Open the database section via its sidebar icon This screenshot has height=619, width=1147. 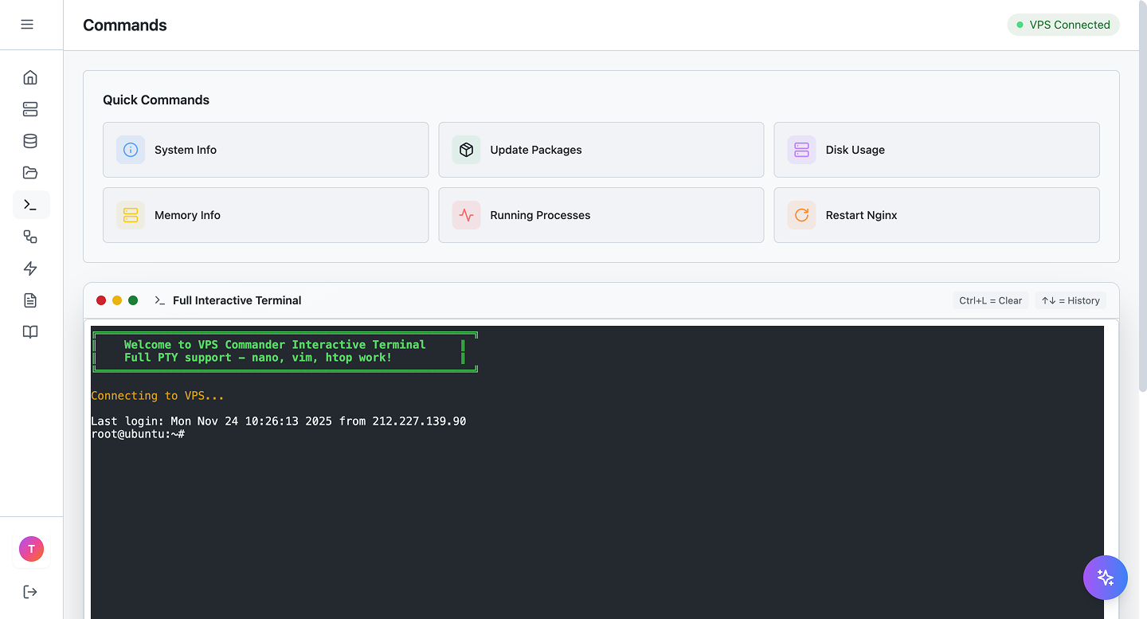coord(29,141)
